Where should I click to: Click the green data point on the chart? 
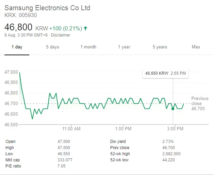[173, 108]
